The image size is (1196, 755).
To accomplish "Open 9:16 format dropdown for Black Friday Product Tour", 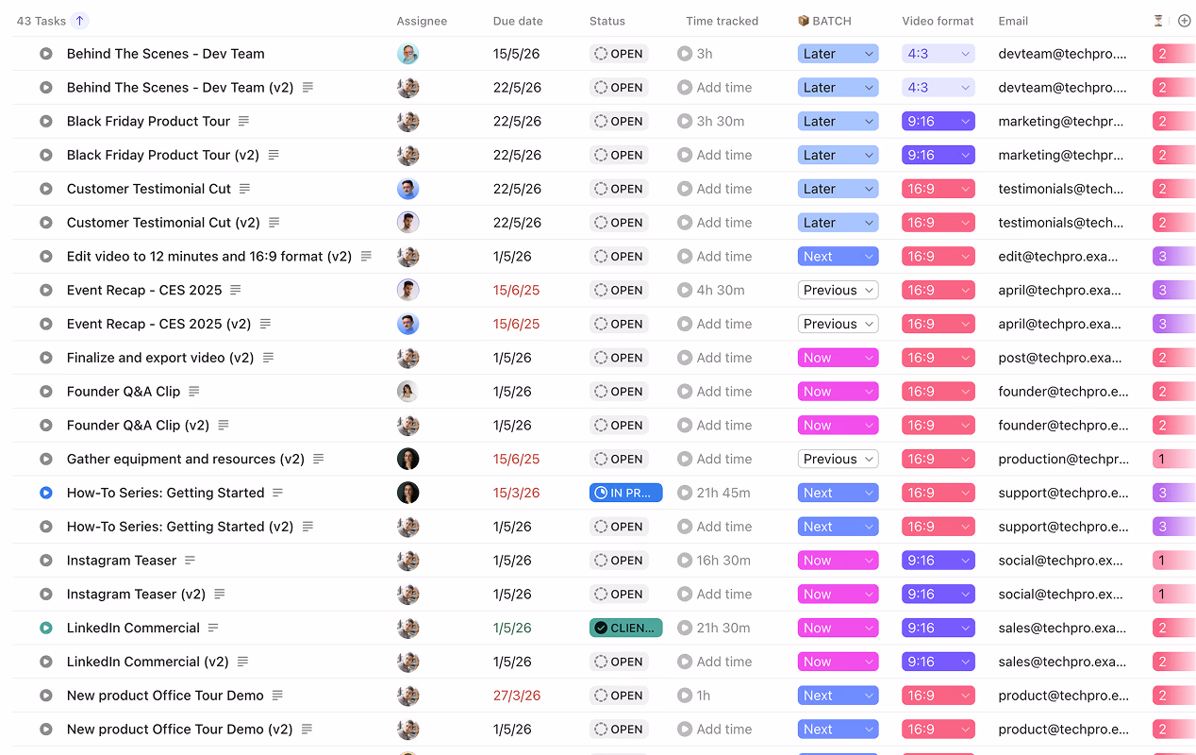I will pos(938,122).
